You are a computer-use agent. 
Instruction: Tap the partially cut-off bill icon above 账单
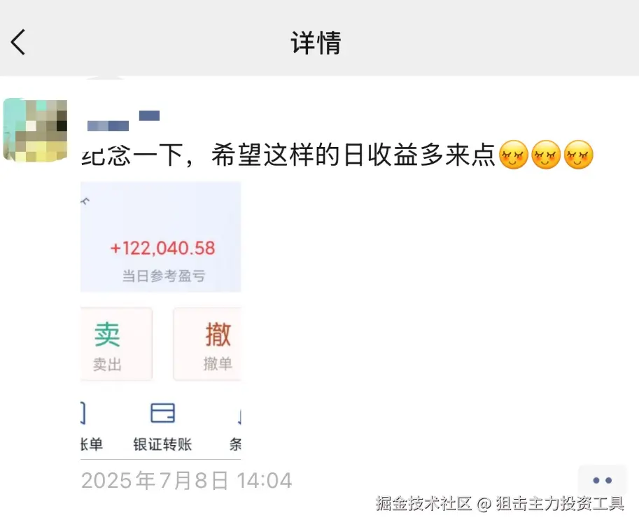click(x=83, y=413)
